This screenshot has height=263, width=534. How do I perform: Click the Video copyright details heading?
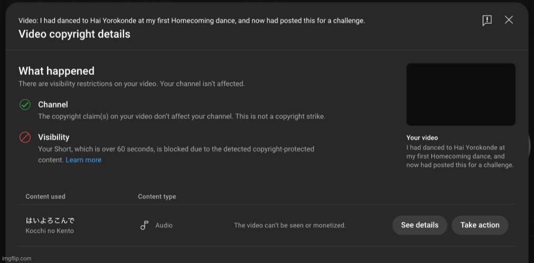tap(74, 34)
